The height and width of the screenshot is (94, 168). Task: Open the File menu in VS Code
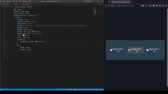coord(1,1)
